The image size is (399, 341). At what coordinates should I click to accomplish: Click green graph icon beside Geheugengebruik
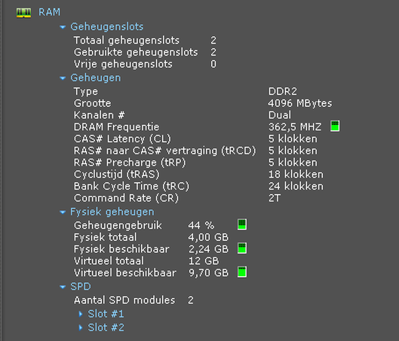[242, 224]
